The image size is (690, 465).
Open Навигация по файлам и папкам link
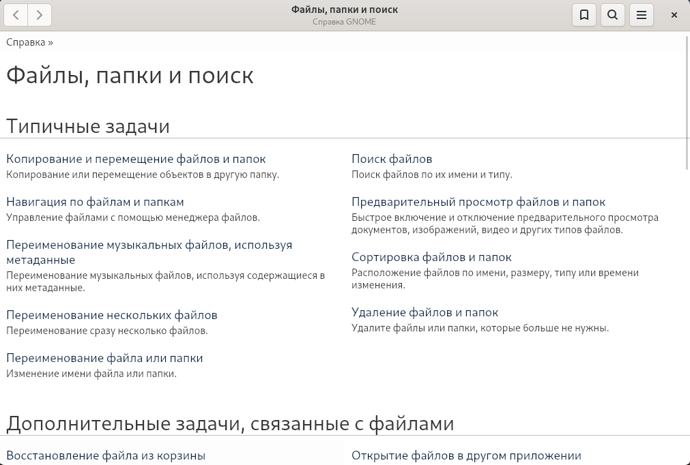pos(95,202)
